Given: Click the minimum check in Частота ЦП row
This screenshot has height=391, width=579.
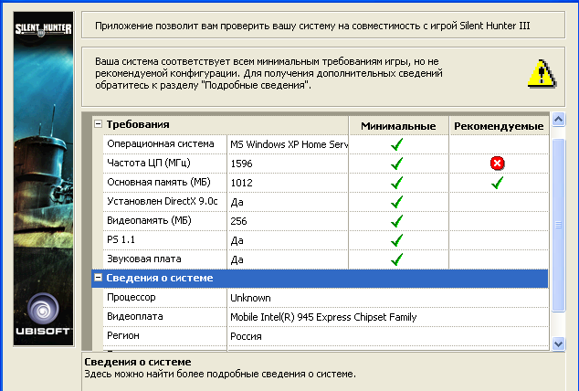Looking at the screenshot, I should (x=397, y=164).
